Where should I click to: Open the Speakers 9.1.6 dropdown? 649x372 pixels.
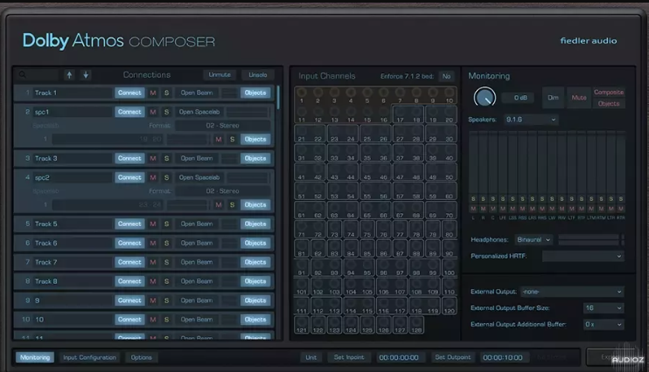click(x=531, y=120)
